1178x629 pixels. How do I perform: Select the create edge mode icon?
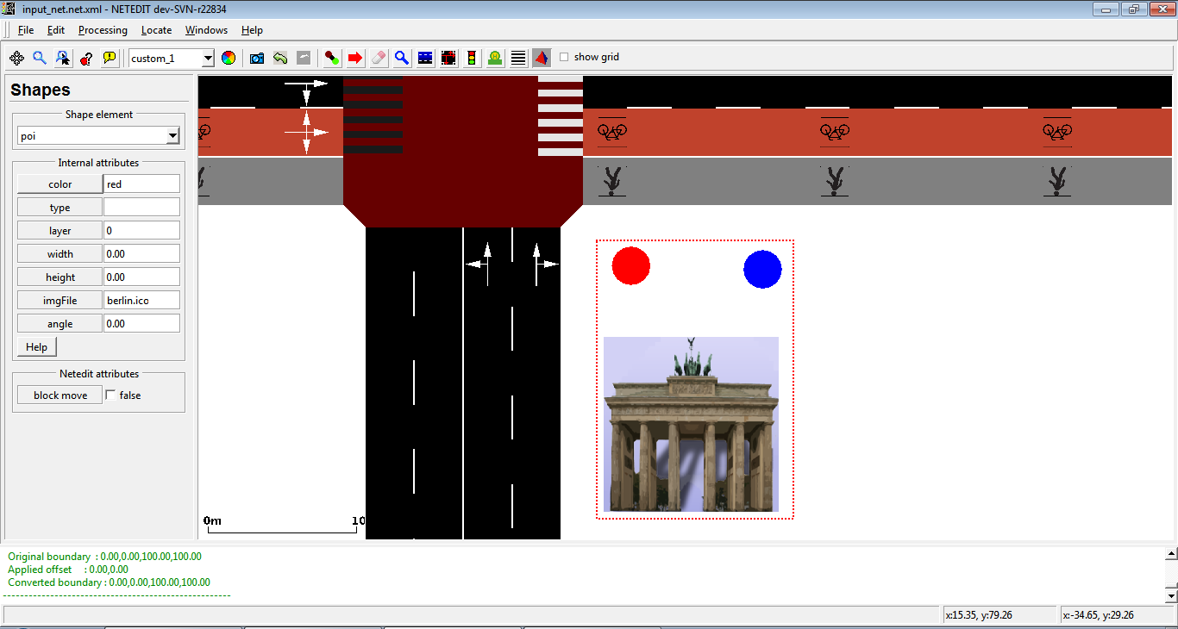(332, 58)
